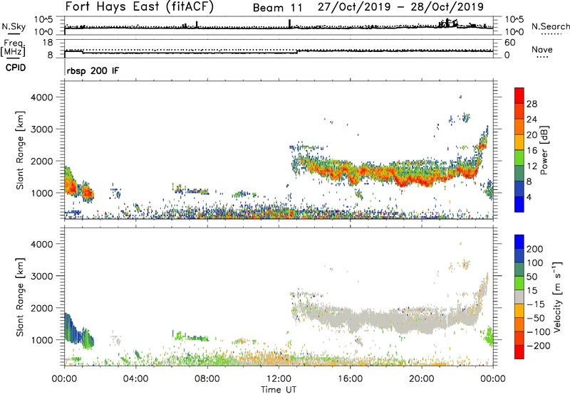Image resolution: width=570 pixels, height=394 pixels.
Task: Click the '18' frequency axis tick
Action: (x=48, y=43)
